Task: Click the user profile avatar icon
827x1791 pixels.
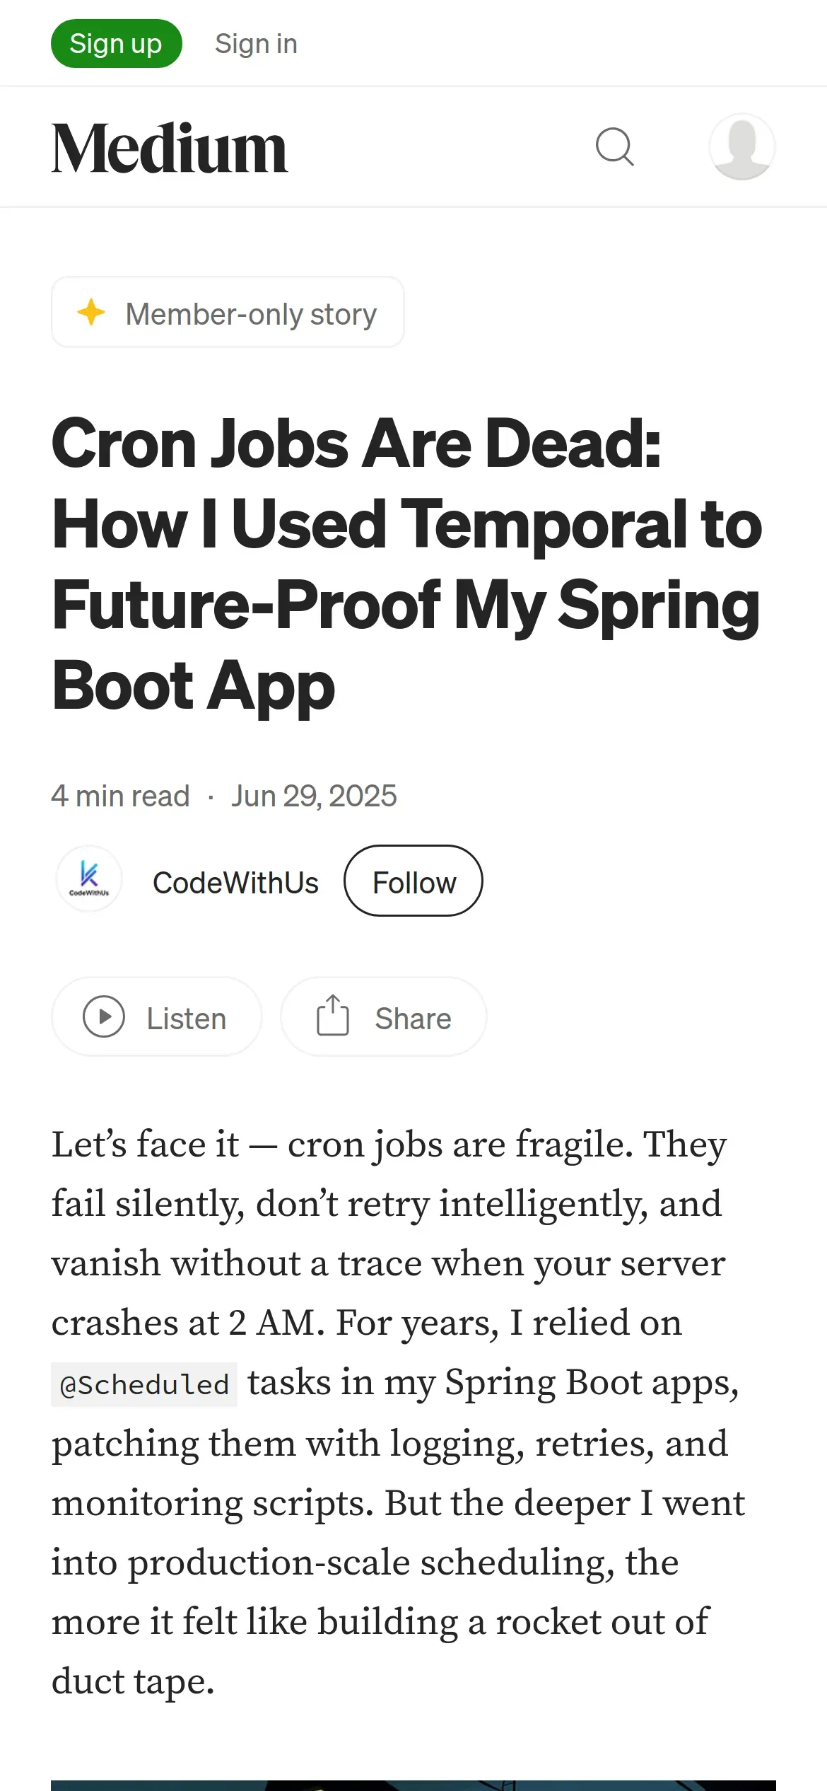Action: click(x=742, y=146)
